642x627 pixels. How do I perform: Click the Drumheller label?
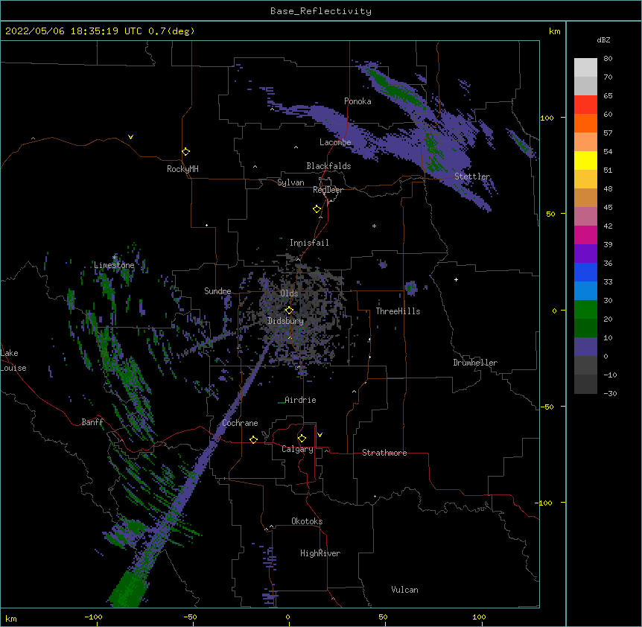(x=475, y=363)
